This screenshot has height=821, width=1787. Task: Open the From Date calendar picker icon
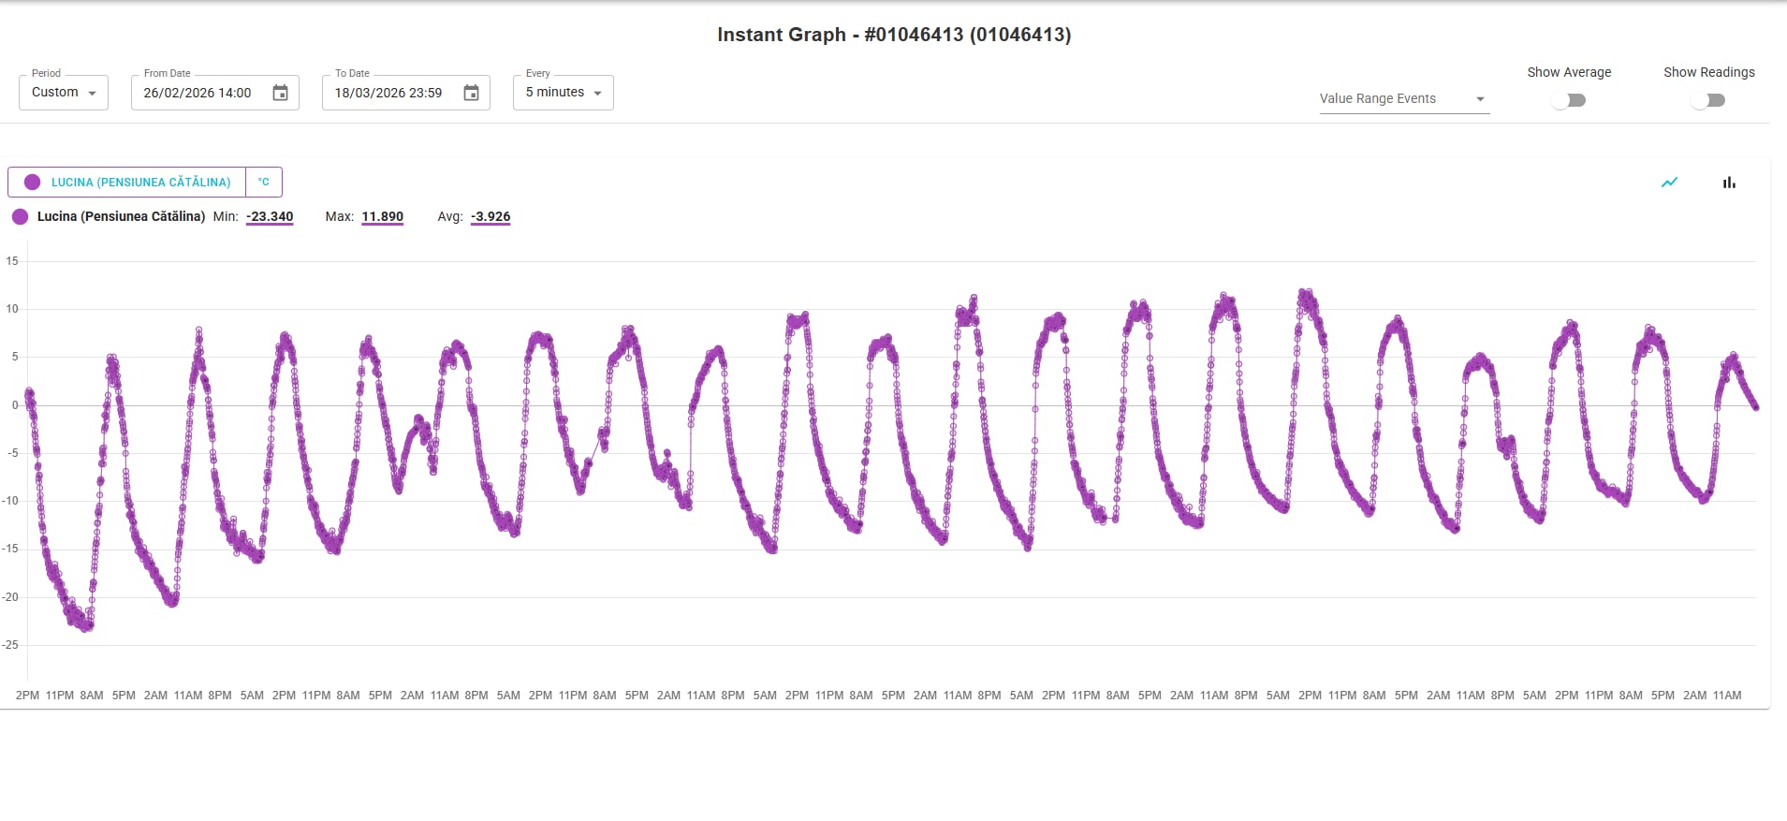[x=280, y=93]
